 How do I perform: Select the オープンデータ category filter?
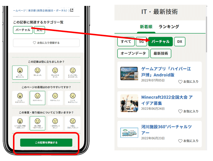point(133,53)
